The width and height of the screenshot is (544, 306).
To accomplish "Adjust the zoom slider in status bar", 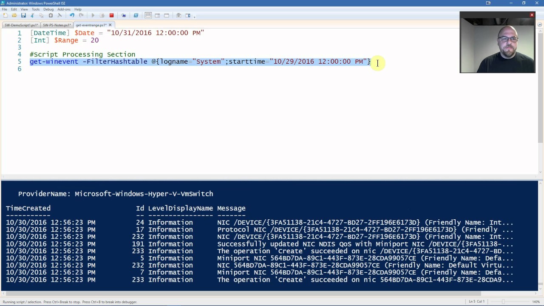I will point(503,302).
